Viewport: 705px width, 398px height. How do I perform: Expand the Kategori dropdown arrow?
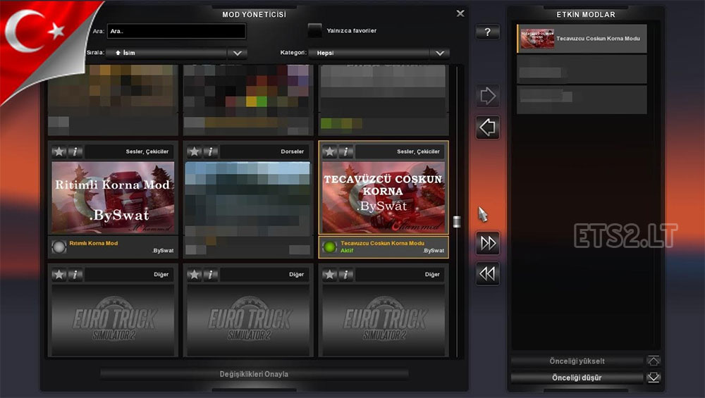(440, 53)
